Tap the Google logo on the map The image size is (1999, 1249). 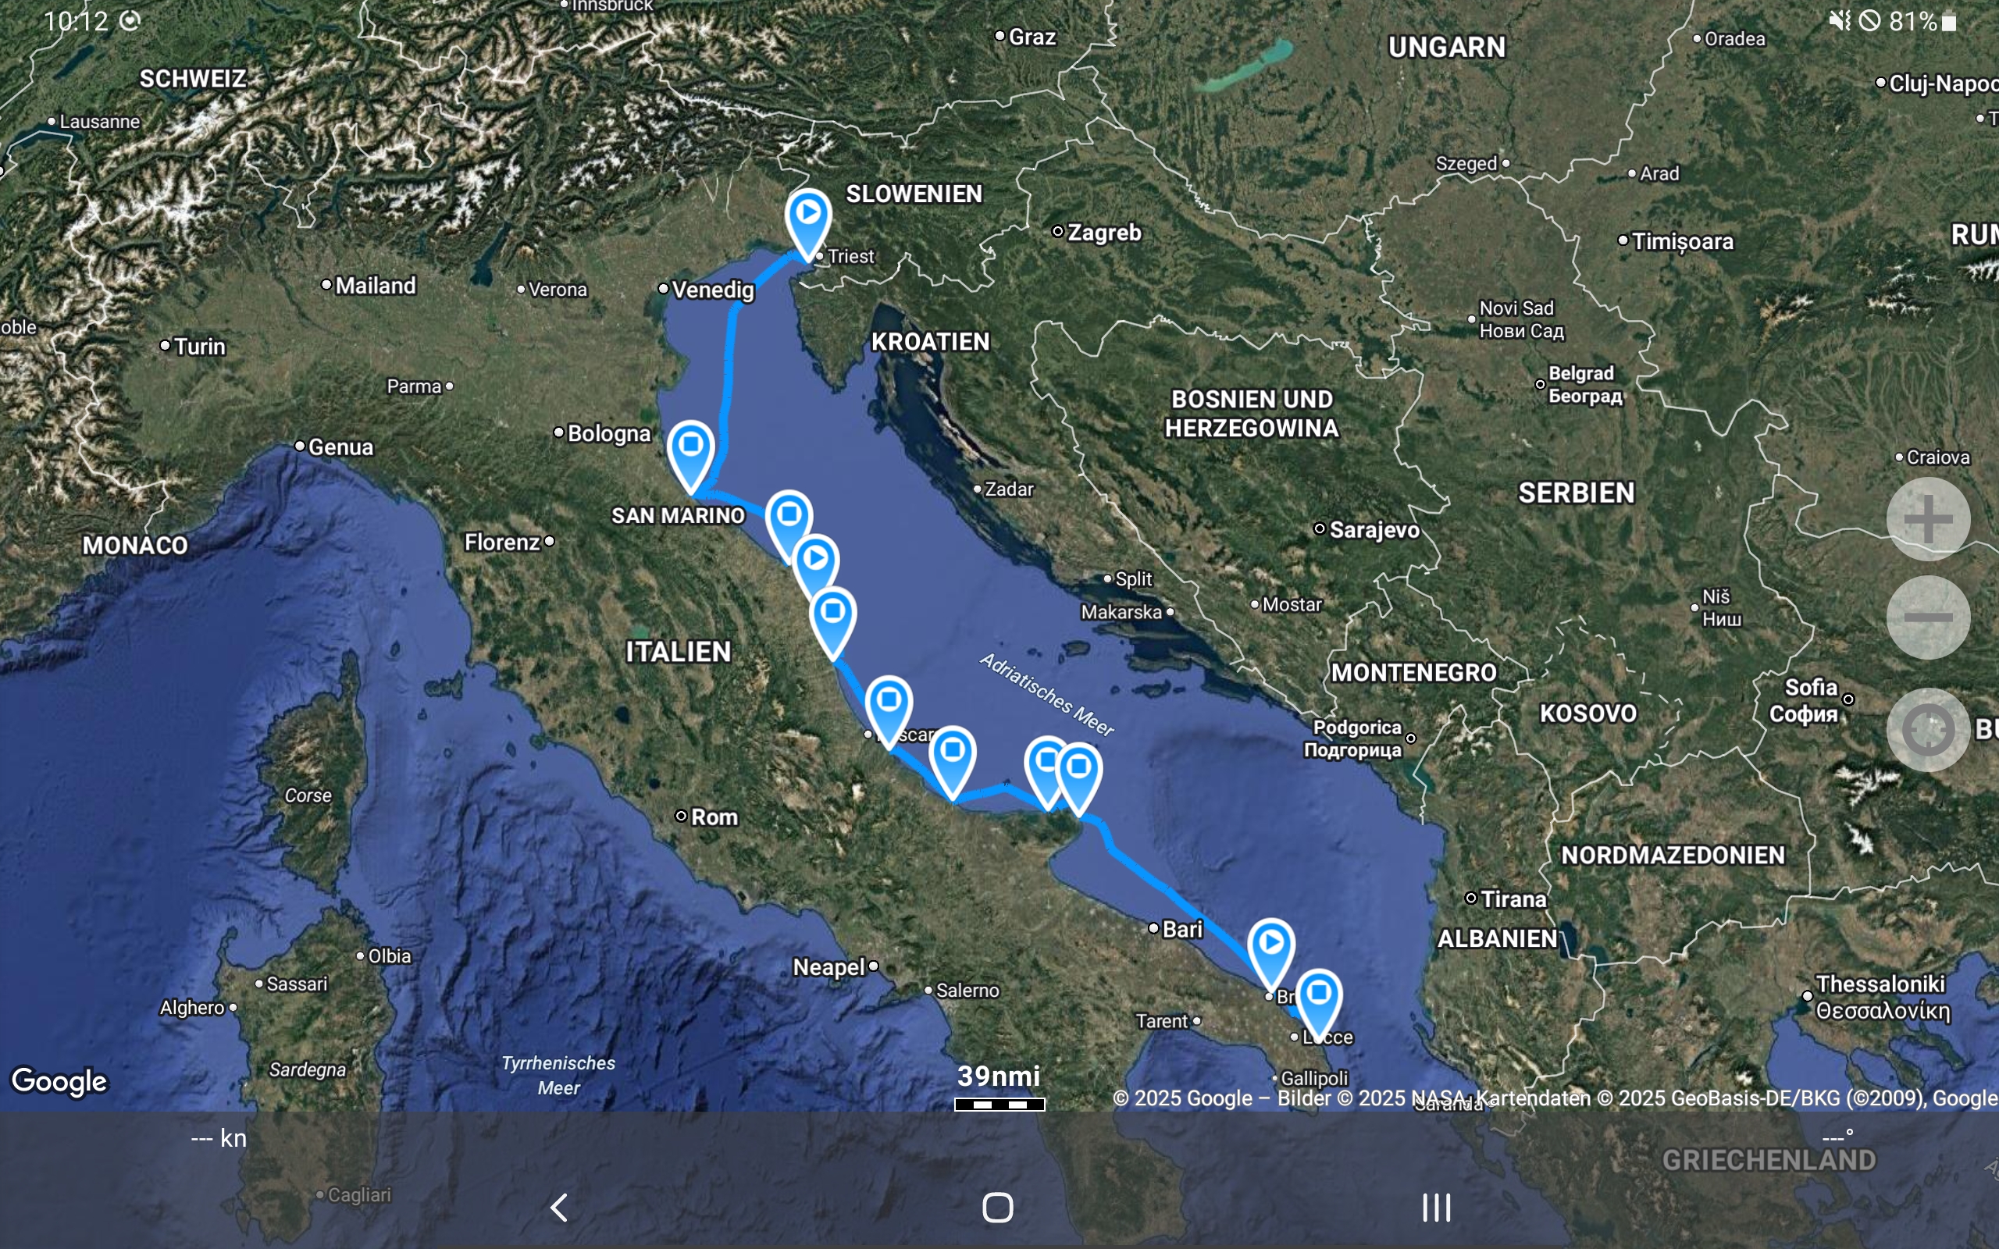(59, 1081)
